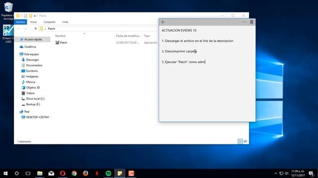
Task: Switch to Sticky Notes taskbar icon
Action: [120, 174]
